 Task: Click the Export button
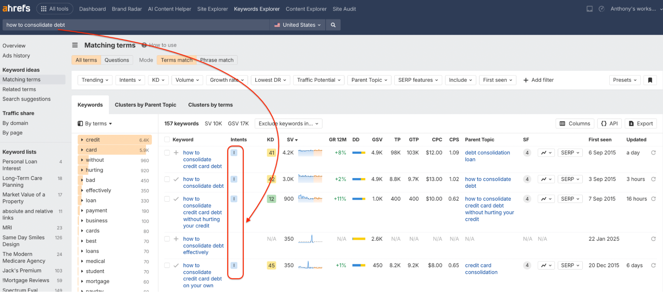coord(641,123)
